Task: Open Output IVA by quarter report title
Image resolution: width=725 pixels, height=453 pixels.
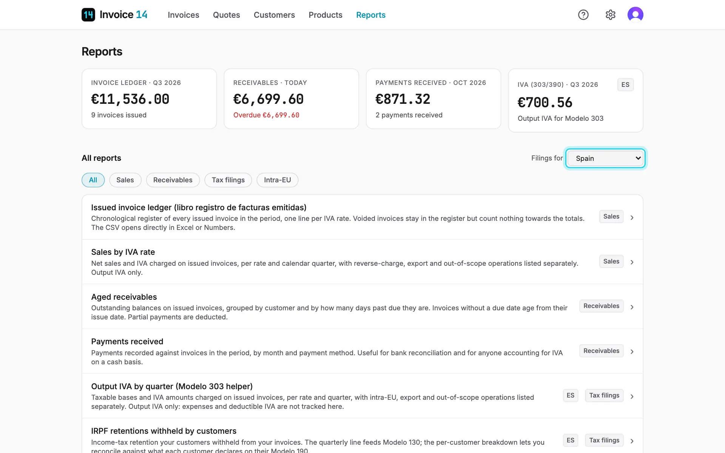Action: tap(172, 386)
